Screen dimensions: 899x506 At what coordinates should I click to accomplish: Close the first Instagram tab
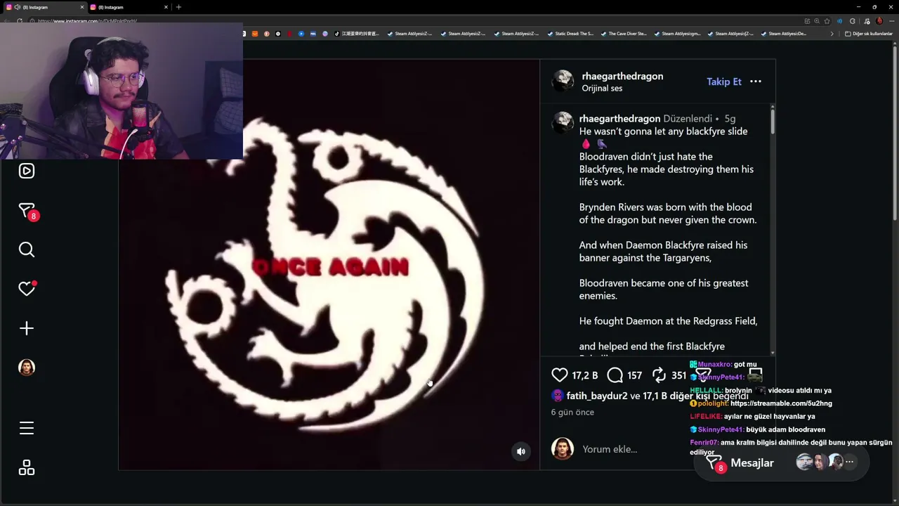[81, 7]
